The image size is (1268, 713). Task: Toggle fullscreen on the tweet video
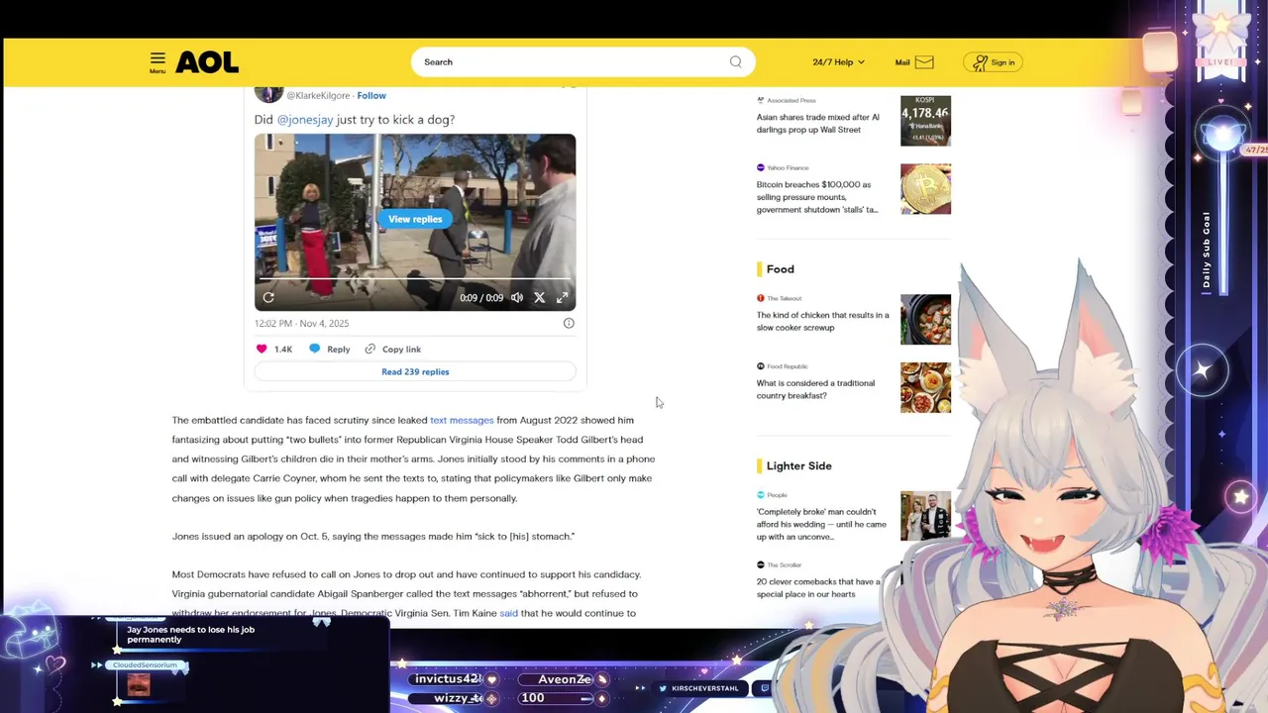[562, 297]
